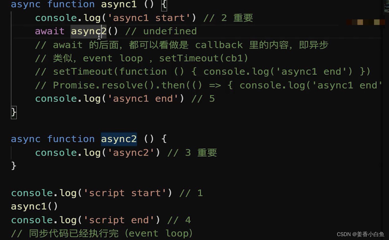Image resolution: width=389 pixels, height=240 pixels.
Task: Click the '// 5' comment
Action: [203, 99]
